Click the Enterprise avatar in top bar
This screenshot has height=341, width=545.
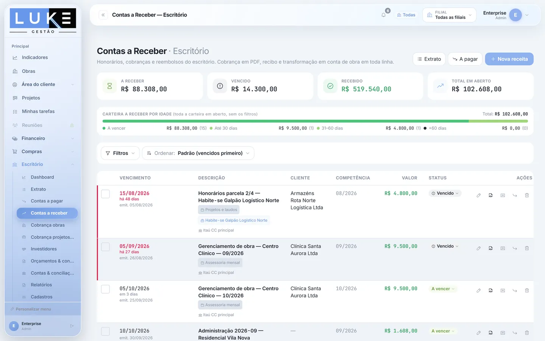point(515,15)
